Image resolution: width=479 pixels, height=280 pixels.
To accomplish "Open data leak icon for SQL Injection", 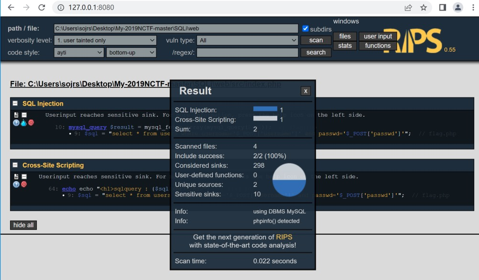I will coord(23,123).
